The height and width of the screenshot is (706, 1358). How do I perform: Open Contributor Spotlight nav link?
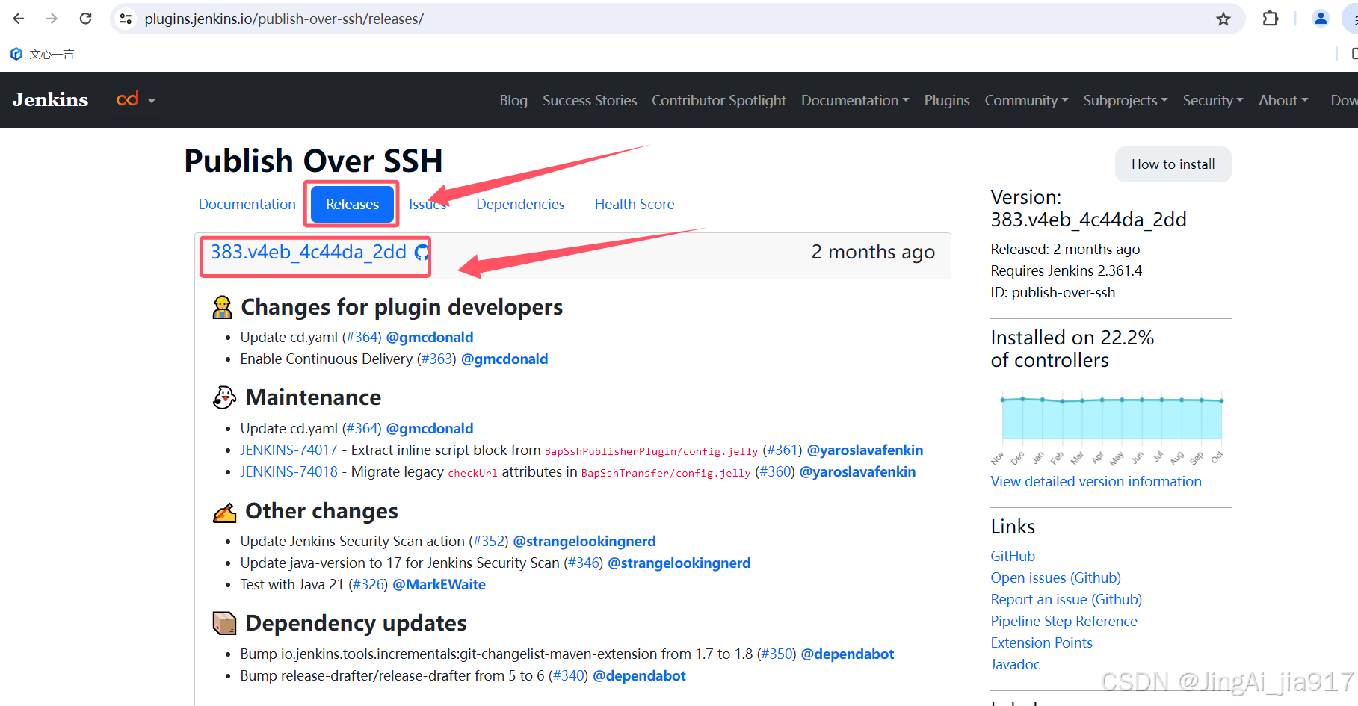pyautogui.click(x=718, y=100)
